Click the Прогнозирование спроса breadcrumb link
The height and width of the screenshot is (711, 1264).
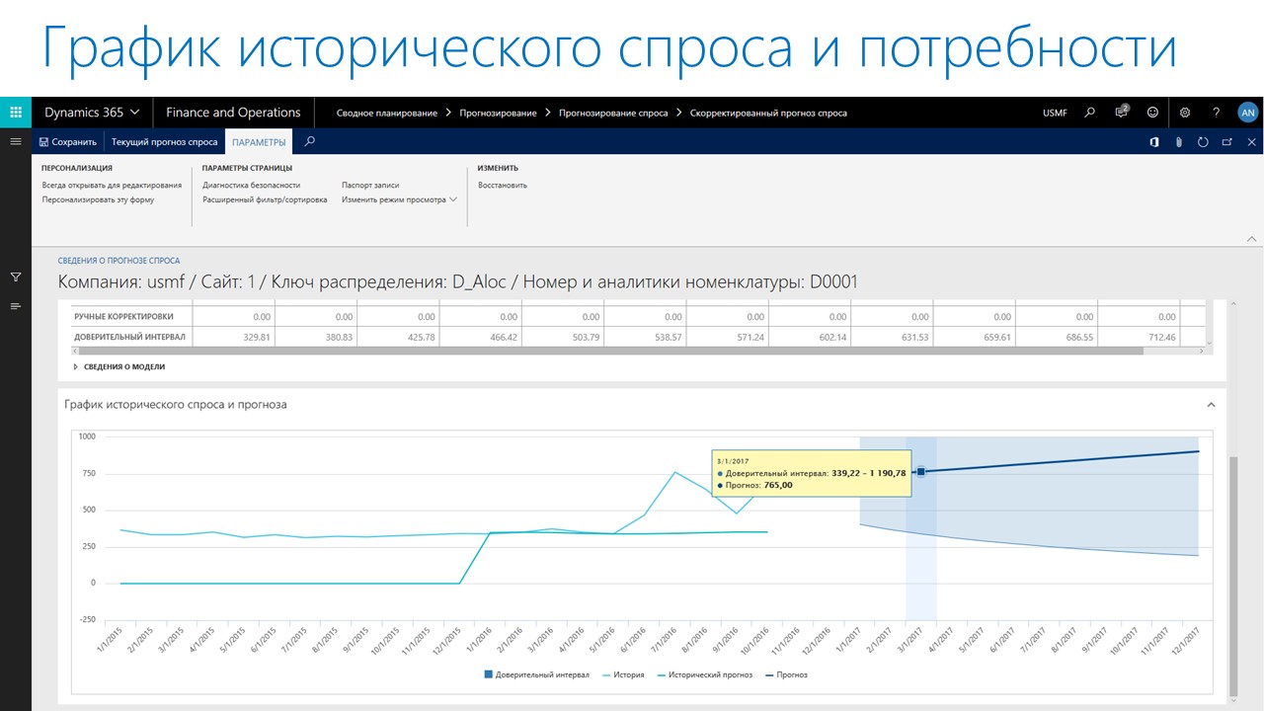coord(612,113)
